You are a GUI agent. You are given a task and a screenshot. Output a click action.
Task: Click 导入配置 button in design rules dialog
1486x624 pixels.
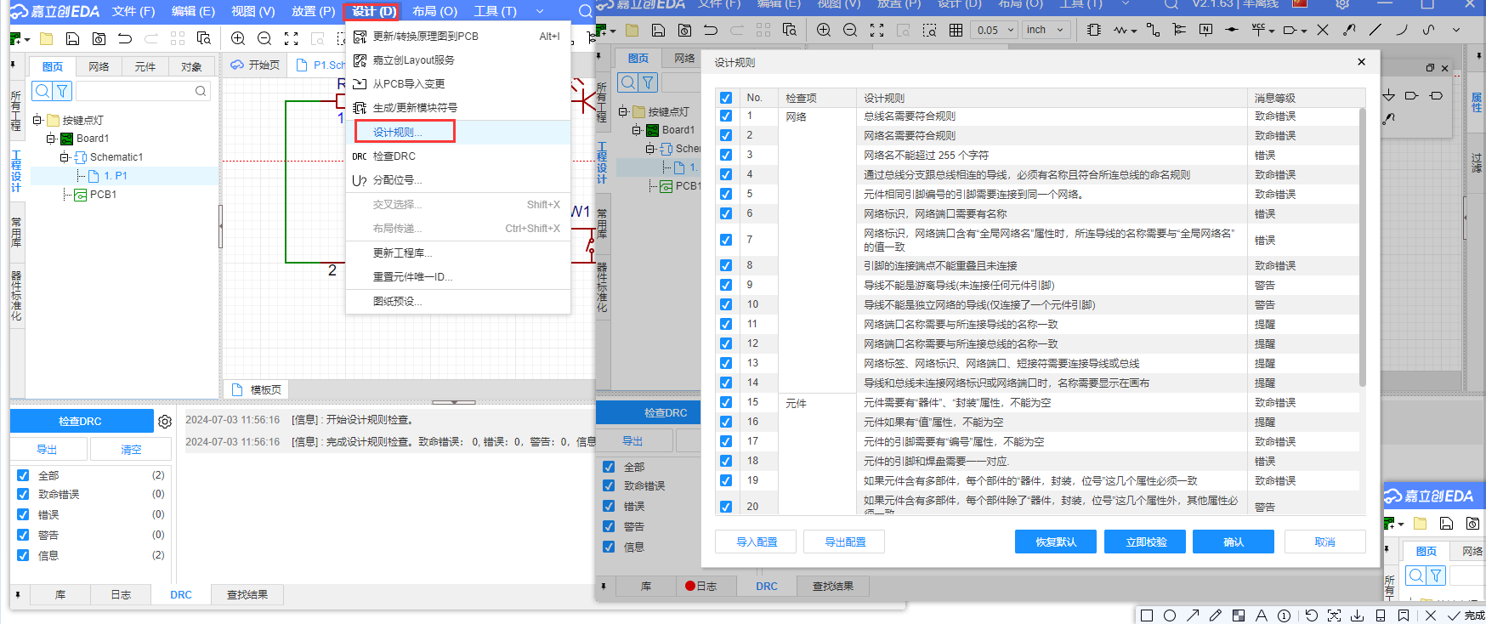pos(756,542)
